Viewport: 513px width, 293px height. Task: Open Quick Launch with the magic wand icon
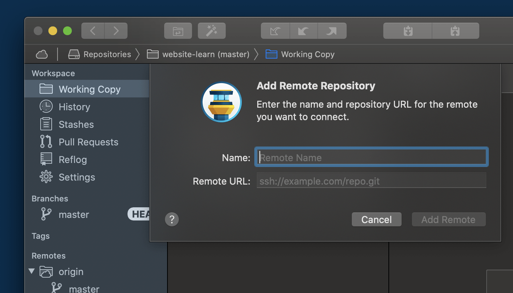pyautogui.click(x=212, y=31)
